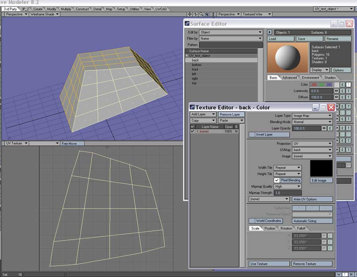Open the envelope E button for Color
357x277 pixels.
click(342, 85)
